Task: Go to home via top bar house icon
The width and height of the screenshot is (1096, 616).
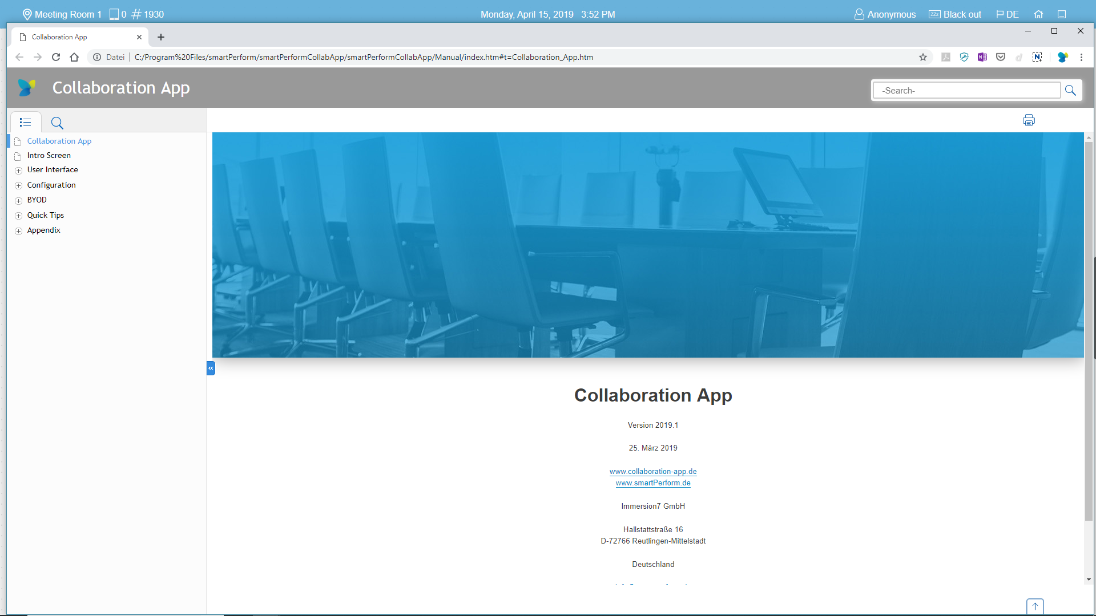Action: pos(1038,14)
